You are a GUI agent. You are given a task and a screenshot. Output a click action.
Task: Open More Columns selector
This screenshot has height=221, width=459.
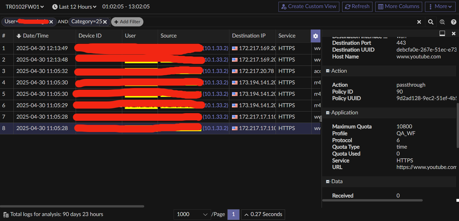399,6
